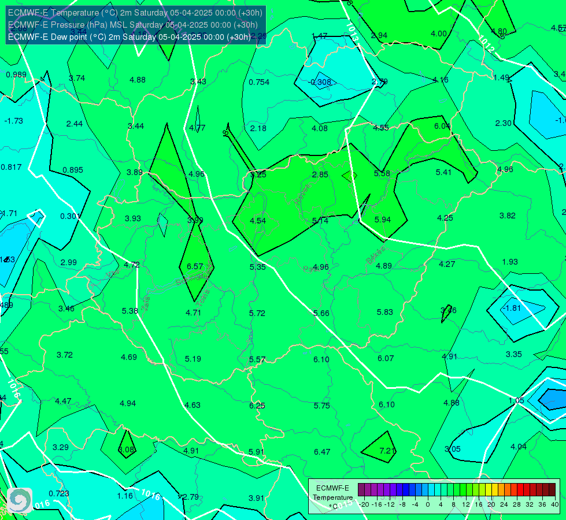
Task: Click the 40 label on the temperature scale
Action: click(555, 504)
